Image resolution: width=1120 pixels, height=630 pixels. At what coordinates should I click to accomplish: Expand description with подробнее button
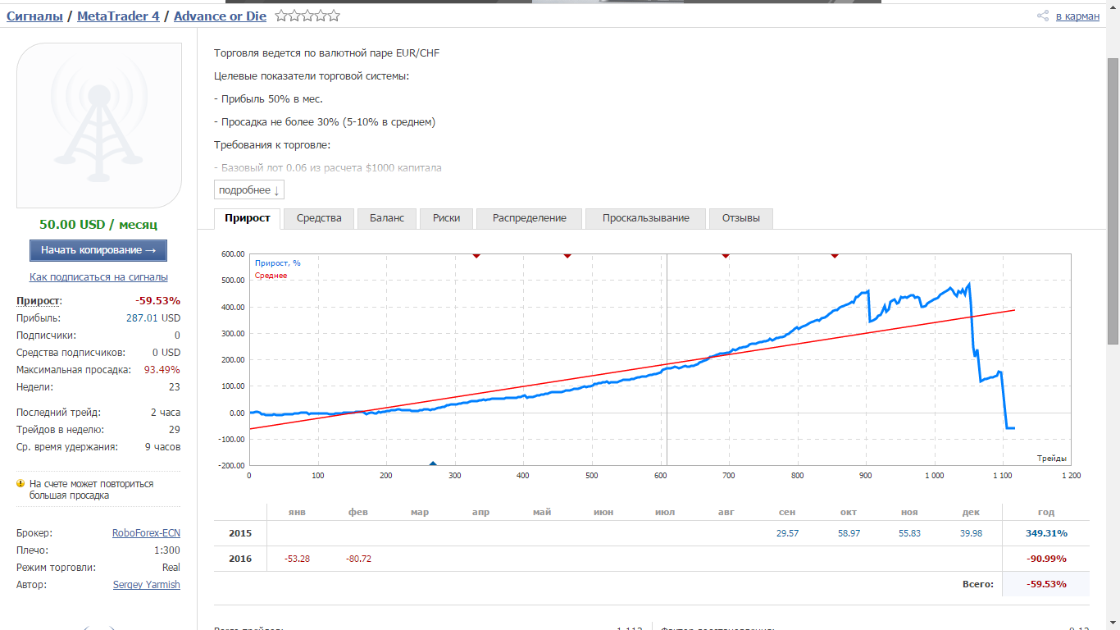pos(249,190)
